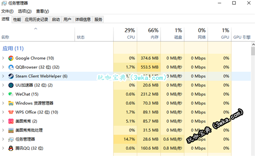
Task: Sort by the 网络 column header
Action: coord(196,34)
